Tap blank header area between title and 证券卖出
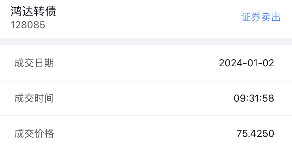 148,18
